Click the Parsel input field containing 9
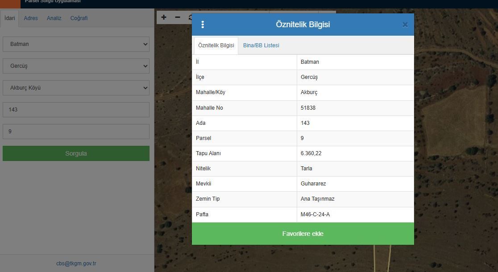This screenshot has height=272, width=498. 76,132
